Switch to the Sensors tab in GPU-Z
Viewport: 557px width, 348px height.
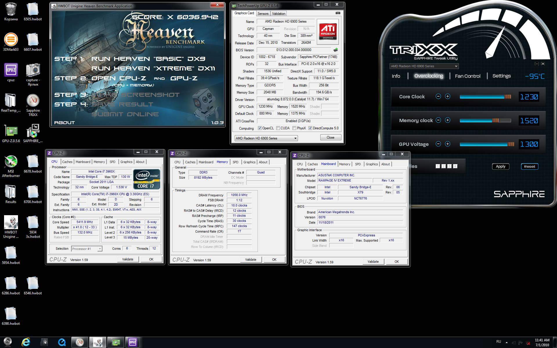[263, 14]
